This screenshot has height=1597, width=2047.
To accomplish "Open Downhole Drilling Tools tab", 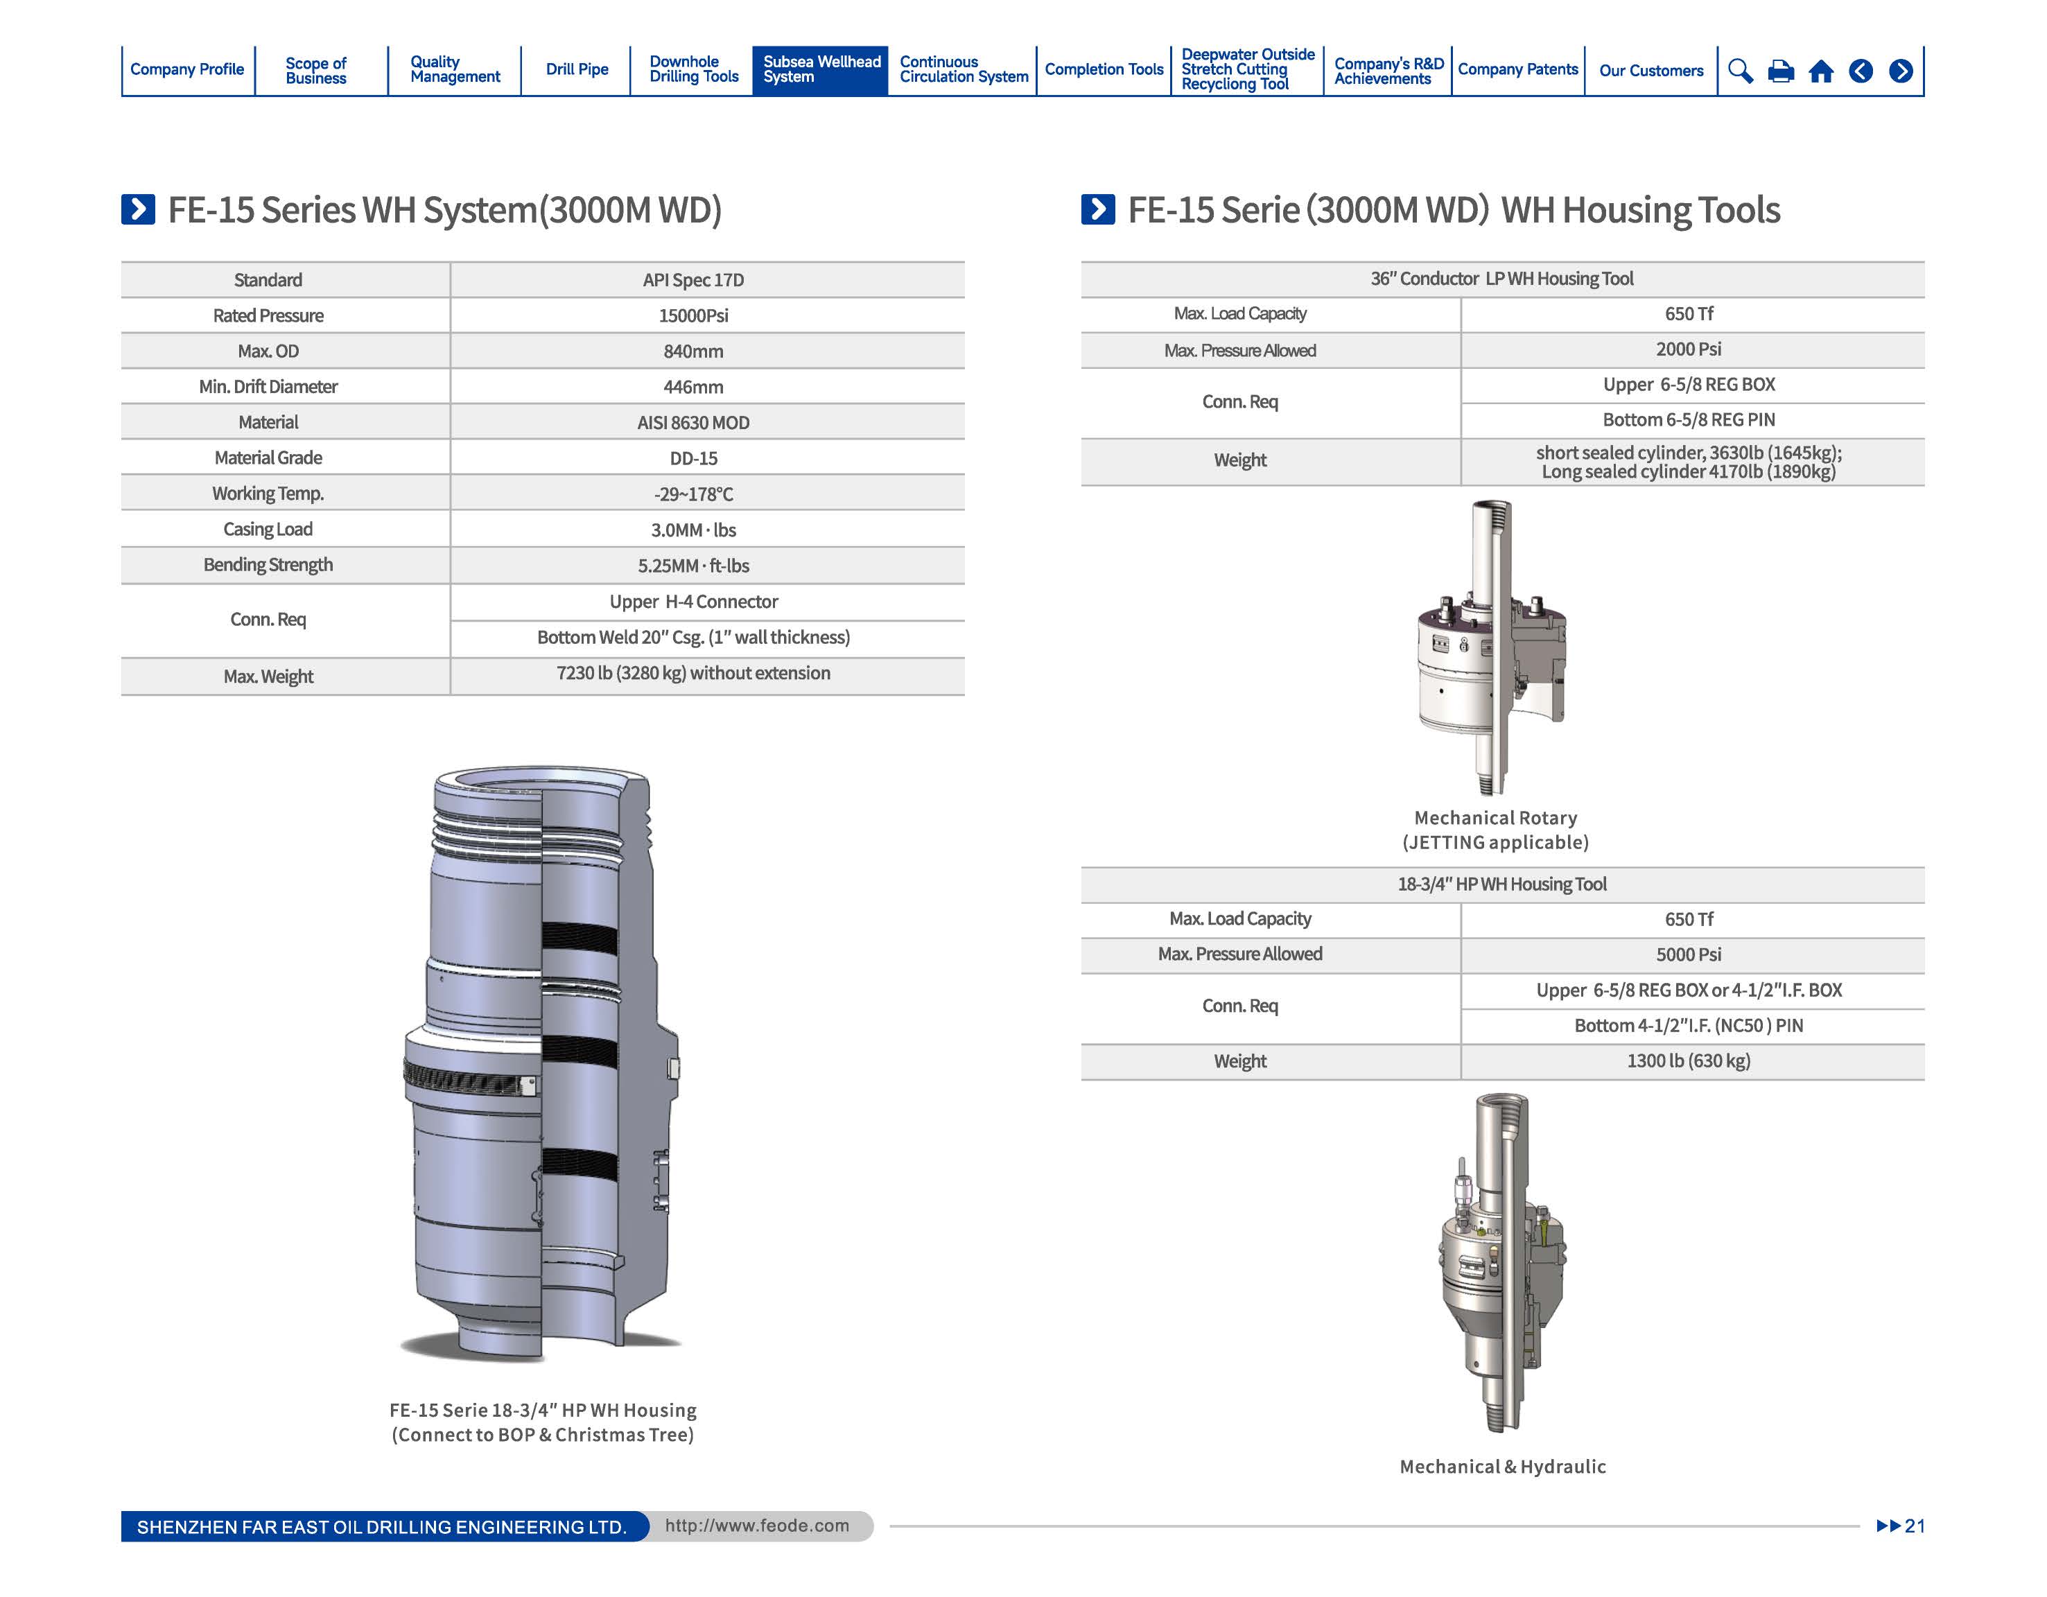I will 694,69.
